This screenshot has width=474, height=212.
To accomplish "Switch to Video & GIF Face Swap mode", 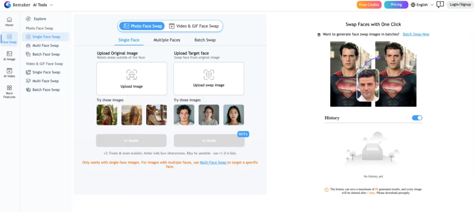I will (193, 26).
